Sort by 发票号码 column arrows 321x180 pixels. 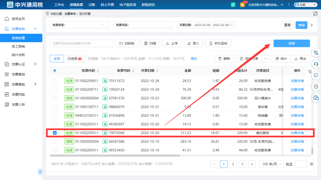133,71
